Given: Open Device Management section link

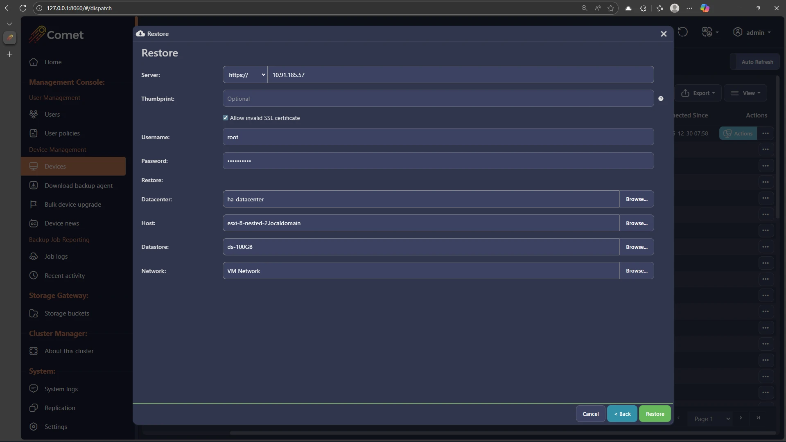Looking at the screenshot, I should coord(57,150).
